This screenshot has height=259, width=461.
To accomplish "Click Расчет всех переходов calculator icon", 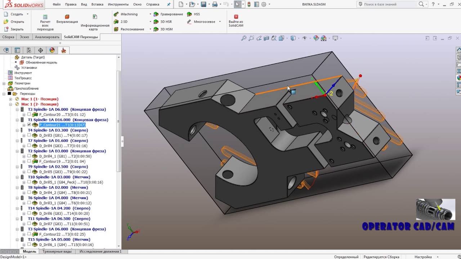I will 45,17.
